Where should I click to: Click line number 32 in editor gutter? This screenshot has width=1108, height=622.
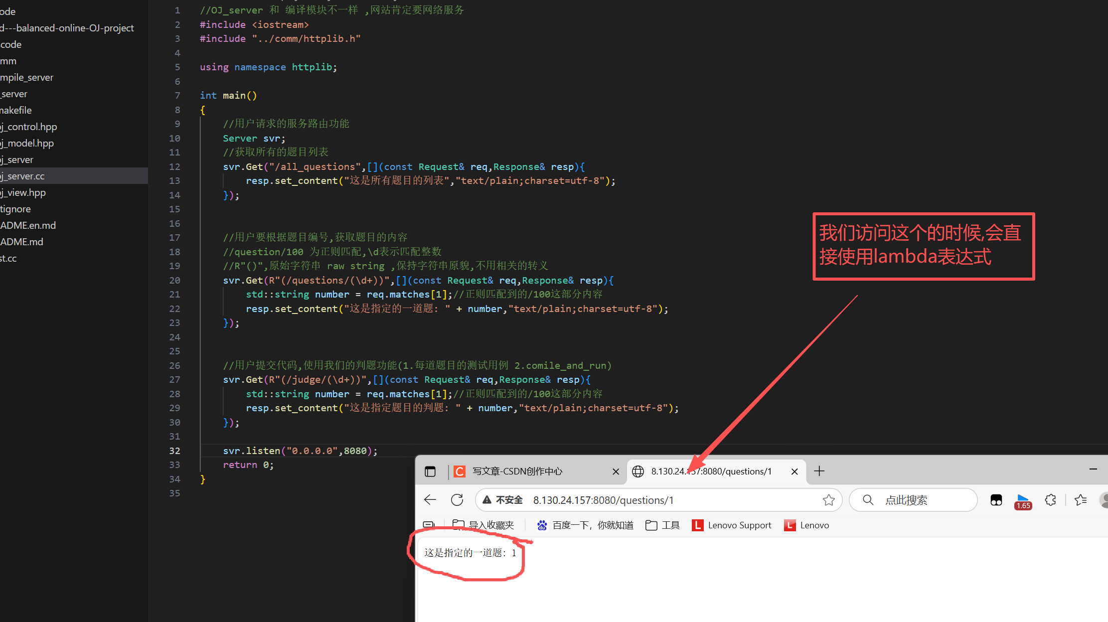[174, 451]
